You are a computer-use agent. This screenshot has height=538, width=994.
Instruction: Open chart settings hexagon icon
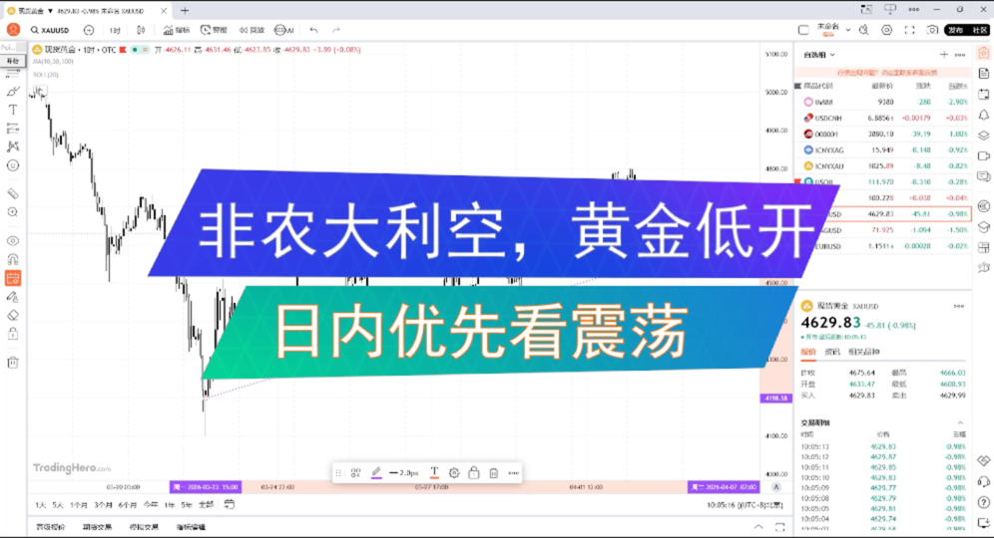[x=887, y=30]
